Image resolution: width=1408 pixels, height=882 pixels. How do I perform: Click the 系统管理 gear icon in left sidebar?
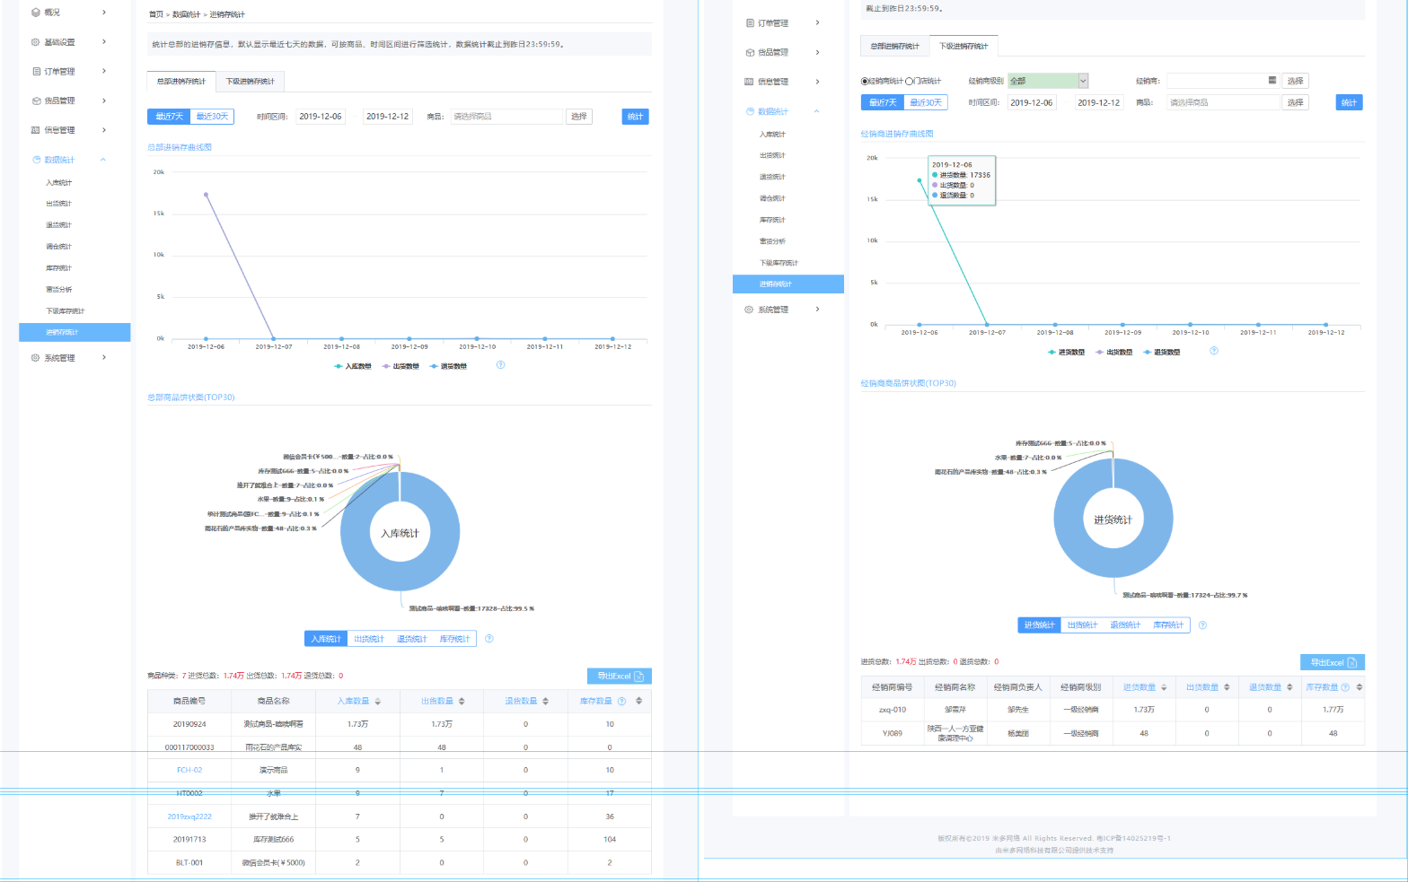coord(36,357)
